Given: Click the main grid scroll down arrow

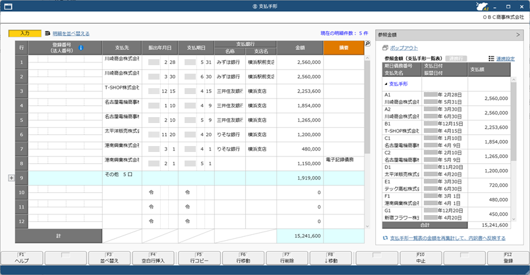Looking at the screenshot, I should point(367,226).
